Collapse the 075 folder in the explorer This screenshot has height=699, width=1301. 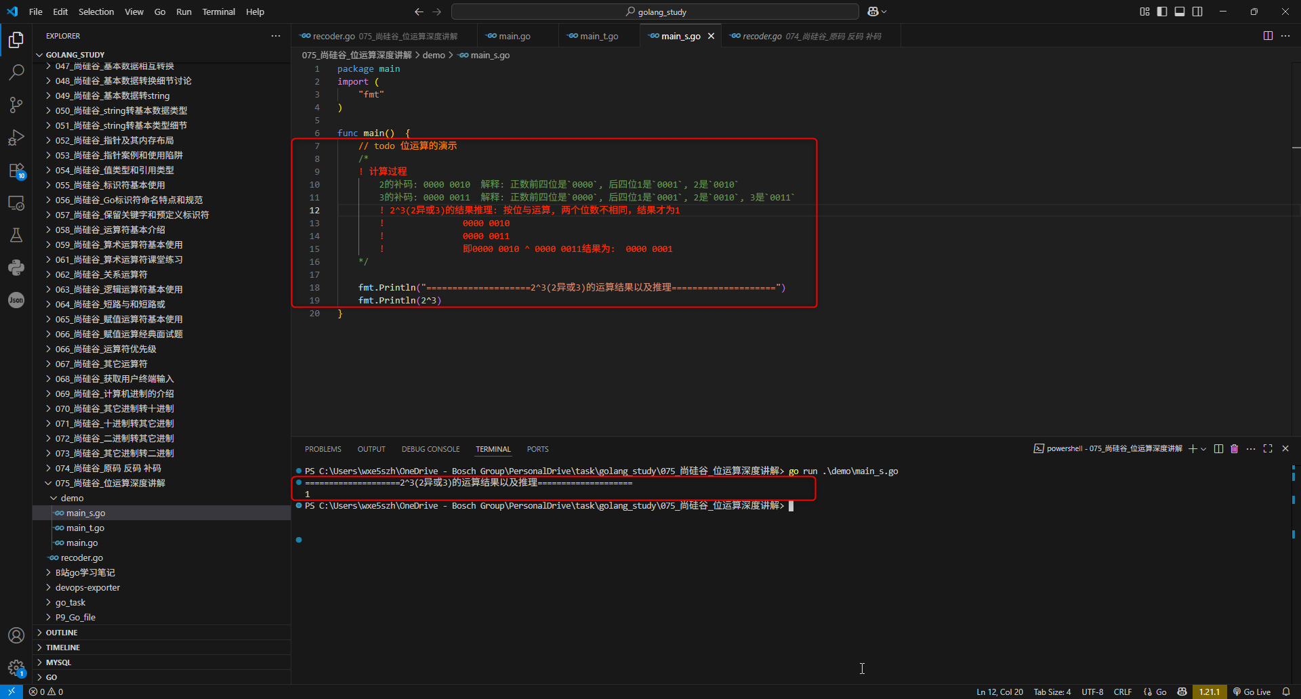(x=162, y=483)
